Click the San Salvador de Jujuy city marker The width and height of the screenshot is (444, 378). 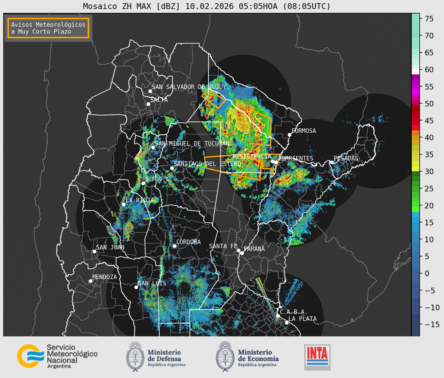click(150, 91)
